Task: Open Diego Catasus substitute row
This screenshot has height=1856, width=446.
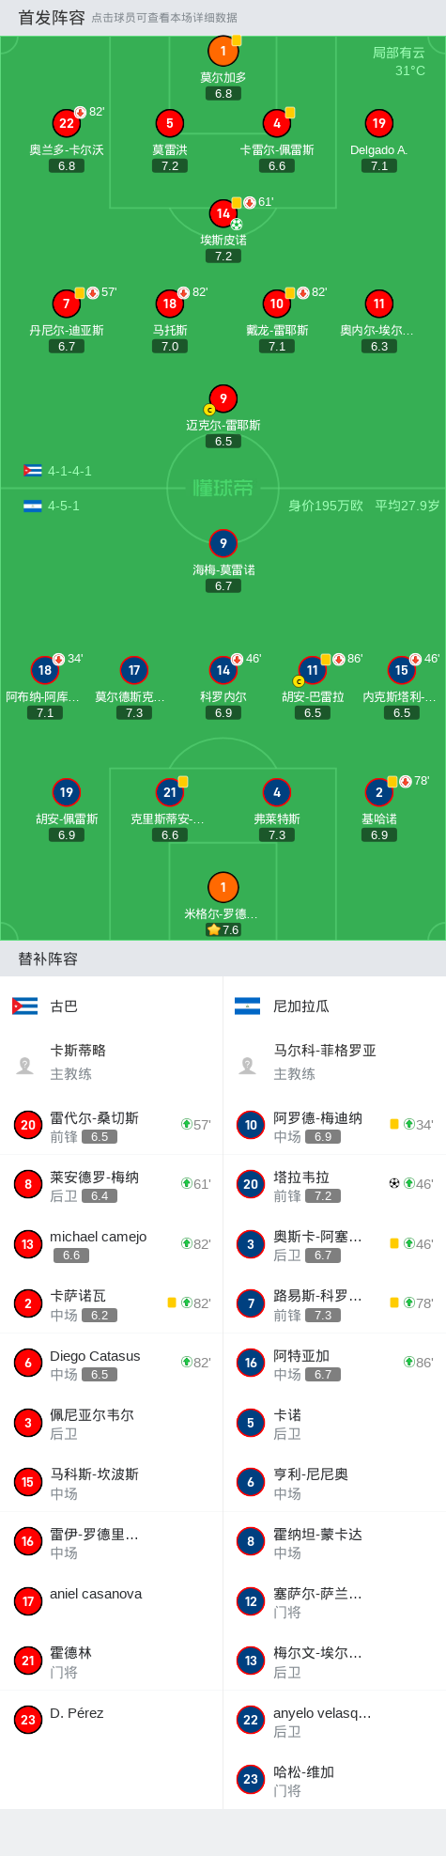Action: pos(111,1363)
